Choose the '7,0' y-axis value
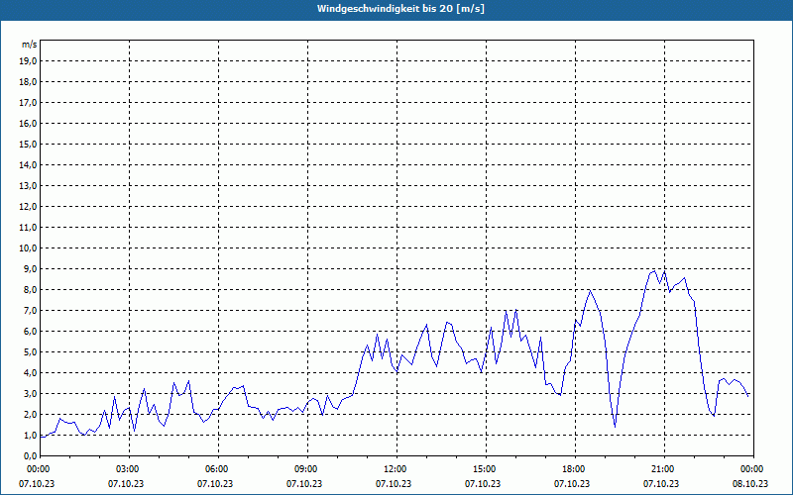The image size is (793, 495). click(x=30, y=310)
